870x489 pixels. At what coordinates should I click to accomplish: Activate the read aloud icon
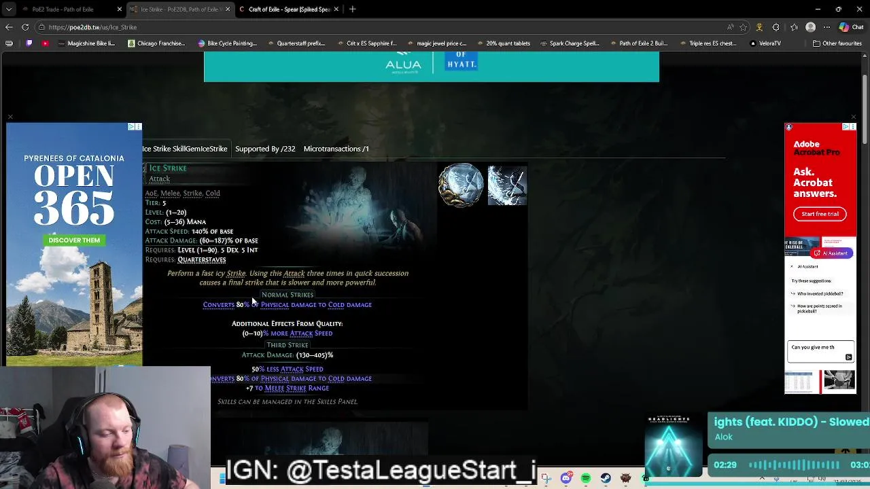[731, 27]
